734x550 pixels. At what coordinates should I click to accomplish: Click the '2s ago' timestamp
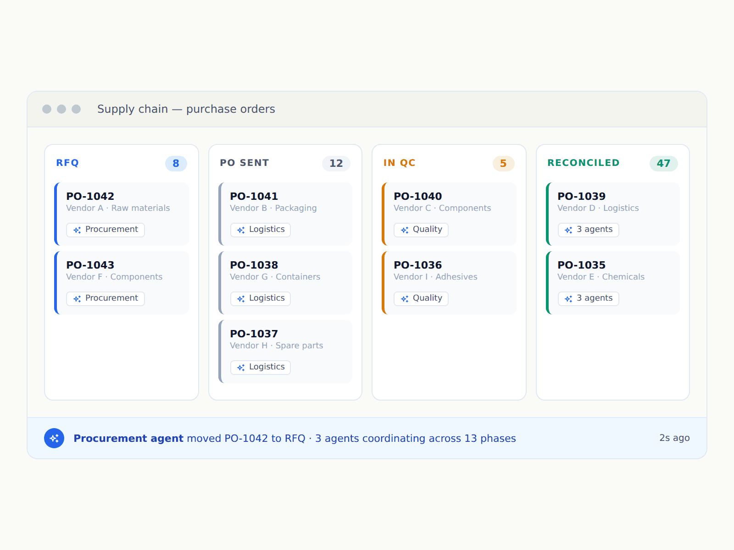click(x=674, y=438)
